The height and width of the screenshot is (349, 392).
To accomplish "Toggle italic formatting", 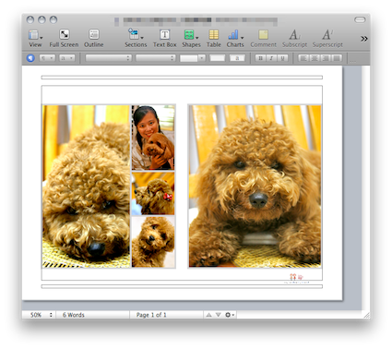I will tap(271, 58).
